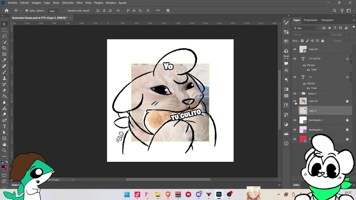Select the Pen tool
This screenshot has height=200, width=356.
[x=4, y=120]
